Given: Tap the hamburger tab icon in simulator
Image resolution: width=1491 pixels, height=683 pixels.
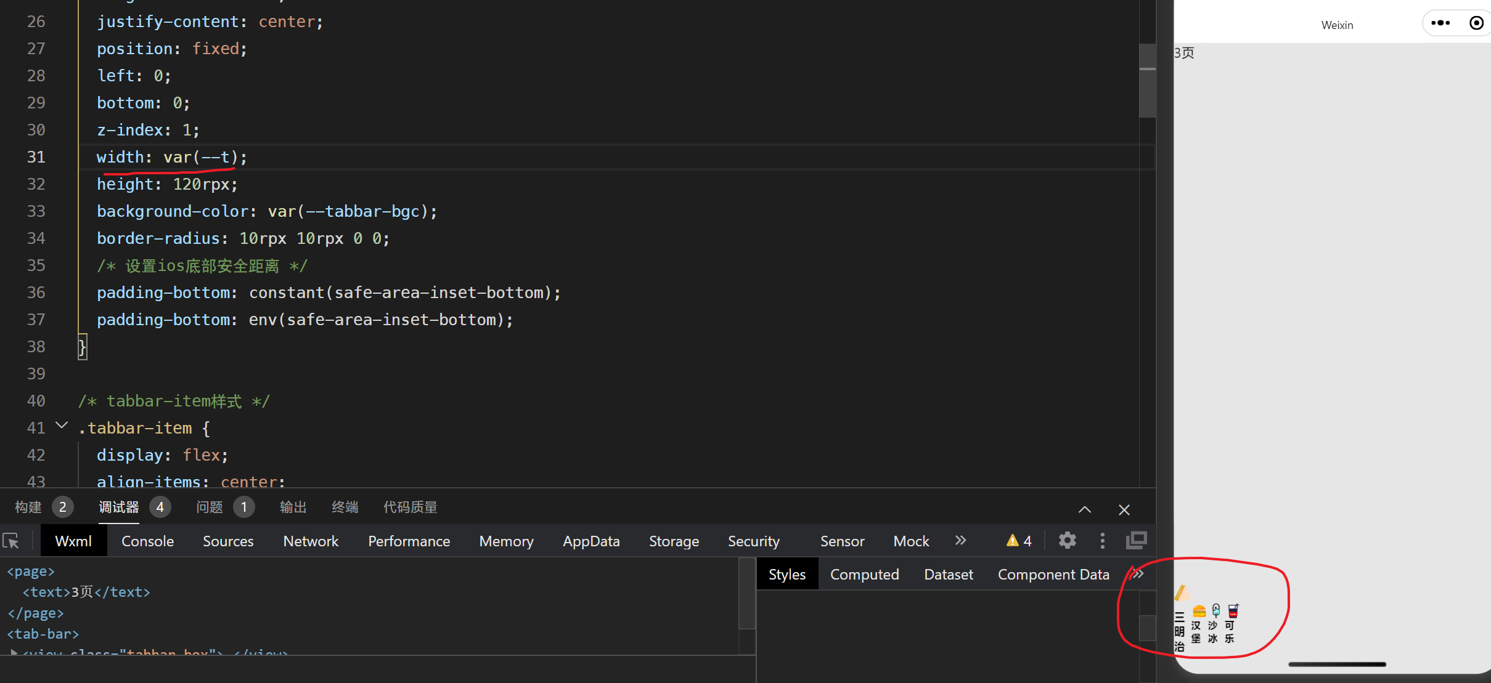Looking at the screenshot, I should (1199, 611).
